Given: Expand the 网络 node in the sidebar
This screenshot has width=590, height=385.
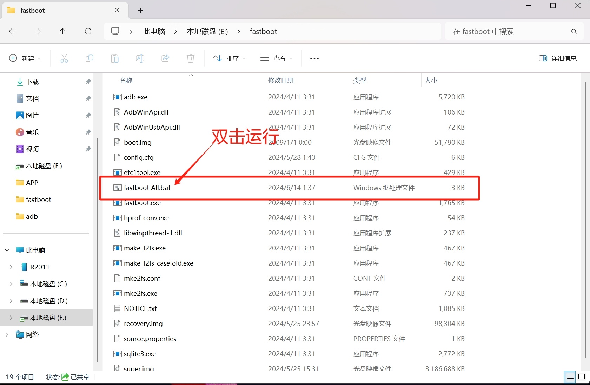Looking at the screenshot, I should click(6, 334).
